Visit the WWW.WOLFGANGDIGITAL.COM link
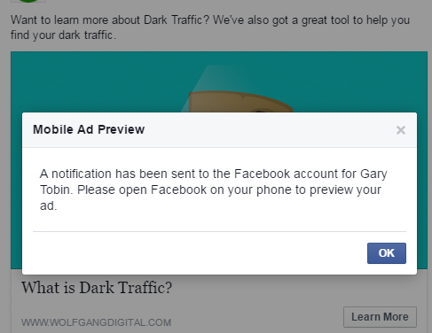The height and width of the screenshot is (333, 432). click(x=96, y=322)
